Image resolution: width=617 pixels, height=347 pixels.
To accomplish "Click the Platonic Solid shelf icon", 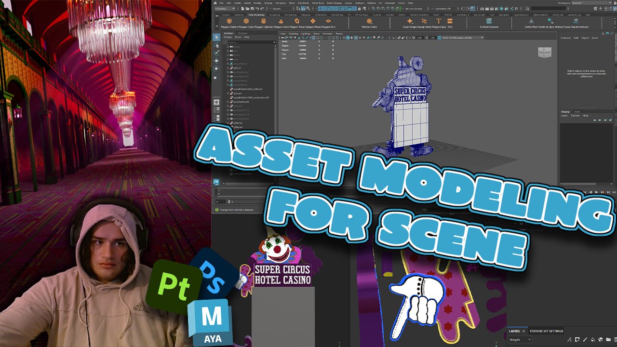I will (x=369, y=21).
